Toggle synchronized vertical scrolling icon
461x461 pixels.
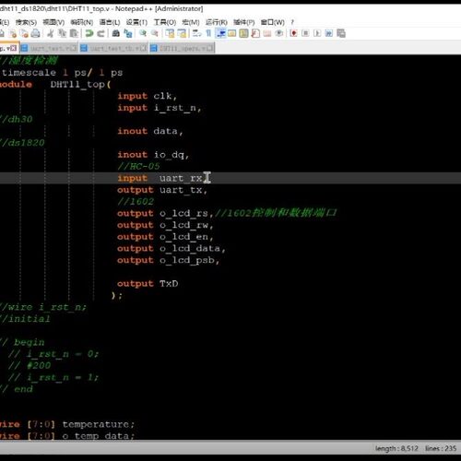click(170, 33)
